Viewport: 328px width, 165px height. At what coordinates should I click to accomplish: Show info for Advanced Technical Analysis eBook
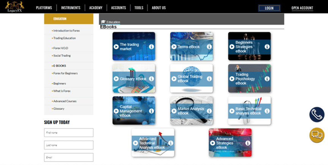pos(171,143)
